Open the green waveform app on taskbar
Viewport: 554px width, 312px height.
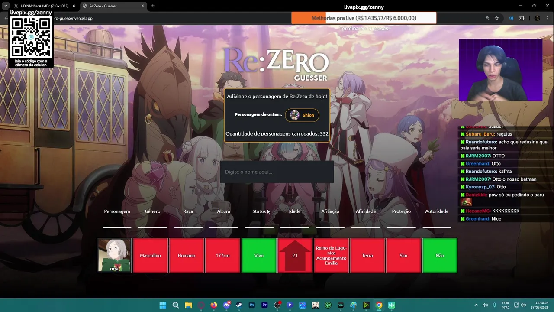tap(391, 305)
